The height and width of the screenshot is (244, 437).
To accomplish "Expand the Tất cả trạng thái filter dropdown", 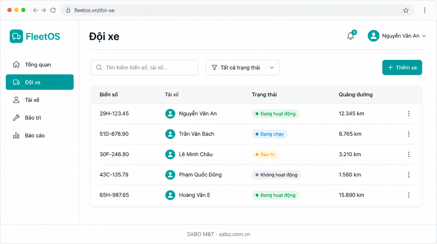I will tap(243, 67).
